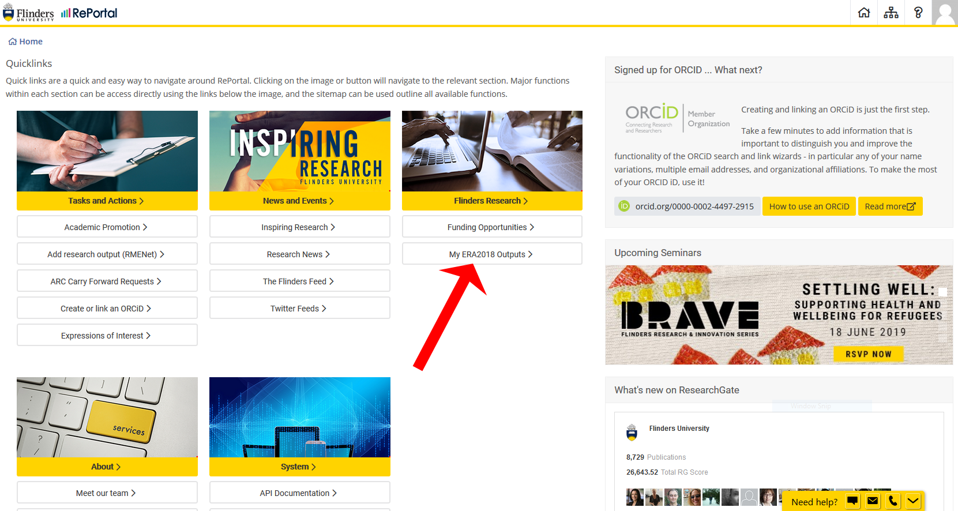The height and width of the screenshot is (511, 958).
Task: Click the blue System devices image
Action: tap(299, 417)
